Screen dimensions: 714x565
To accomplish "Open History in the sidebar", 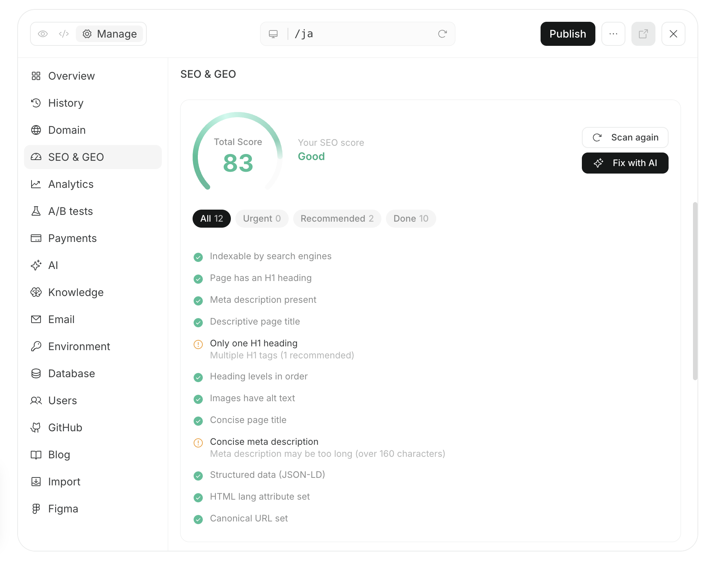I will click(93, 103).
